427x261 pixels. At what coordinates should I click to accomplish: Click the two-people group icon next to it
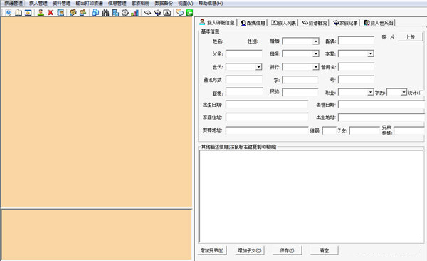83,13
